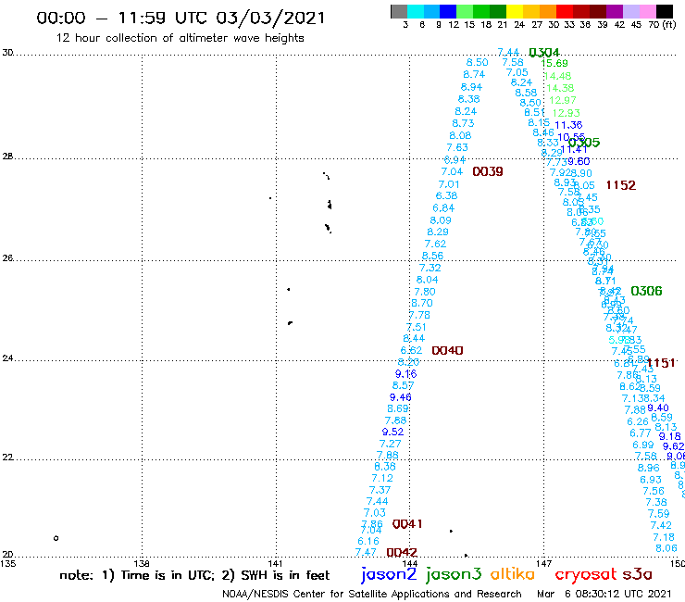Select the 147 longitude axis label

click(x=544, y=563)
